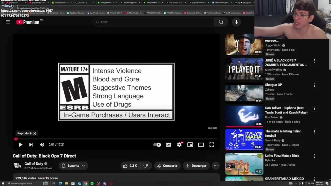Screen dimensions: 331x186
Task: Like the video with 9.3 K likes
Action: [x=130, y=166]
